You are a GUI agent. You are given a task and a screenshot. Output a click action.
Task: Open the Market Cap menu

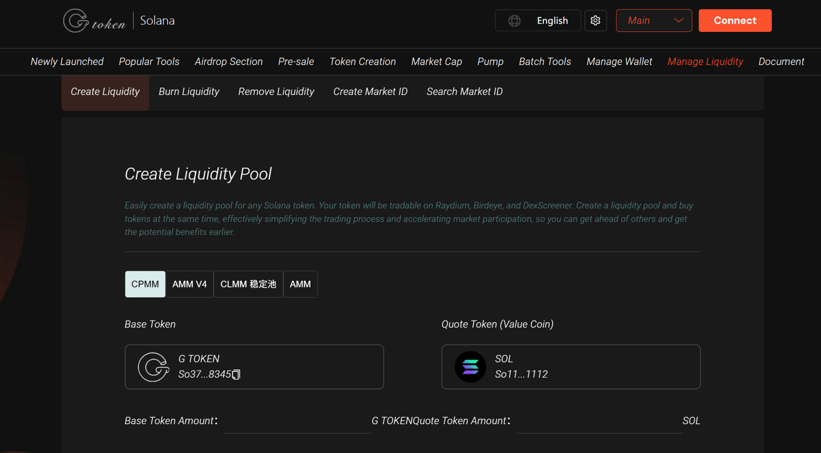pyautogui.click(x=436, y=61)
